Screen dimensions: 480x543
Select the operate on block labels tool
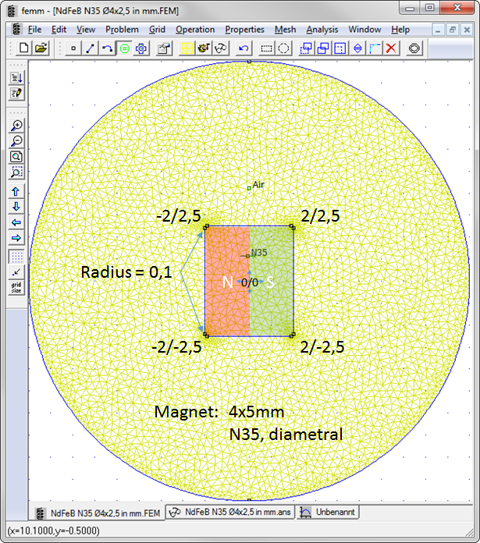click(124, 48)
